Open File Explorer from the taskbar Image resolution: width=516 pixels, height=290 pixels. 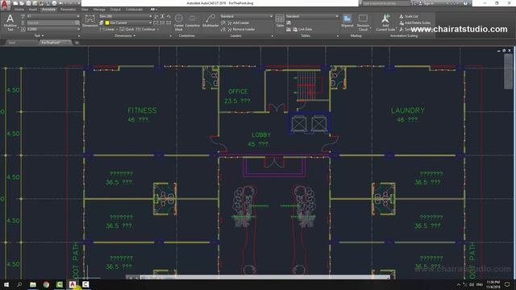33,284
